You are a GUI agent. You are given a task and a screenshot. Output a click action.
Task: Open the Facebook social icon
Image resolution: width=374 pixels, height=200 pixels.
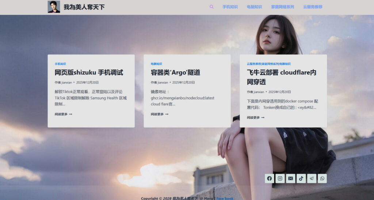(x=270, y=178)
